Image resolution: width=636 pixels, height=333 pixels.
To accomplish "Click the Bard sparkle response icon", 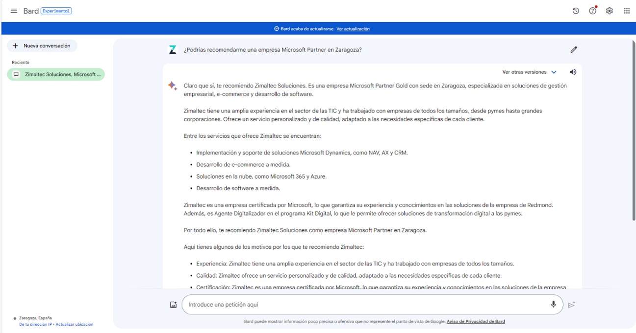I will coord(172,86).
